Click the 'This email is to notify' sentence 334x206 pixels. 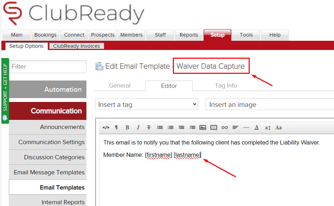point(212,142)
